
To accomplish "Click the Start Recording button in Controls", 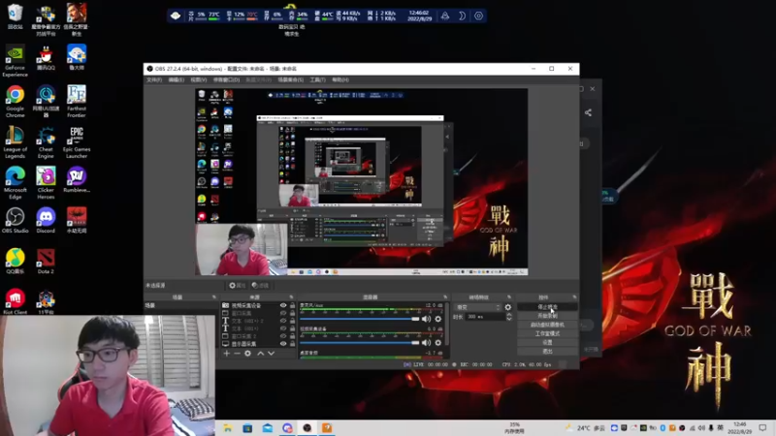I will pyautogui.click(x=547, y=316).
